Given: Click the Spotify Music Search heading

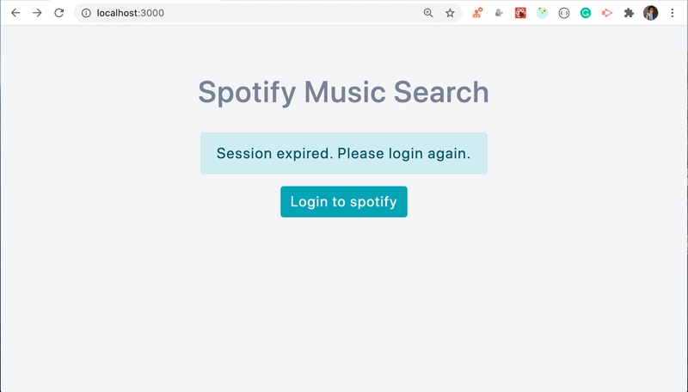Looking at the screenshot, I should point(343,92).
